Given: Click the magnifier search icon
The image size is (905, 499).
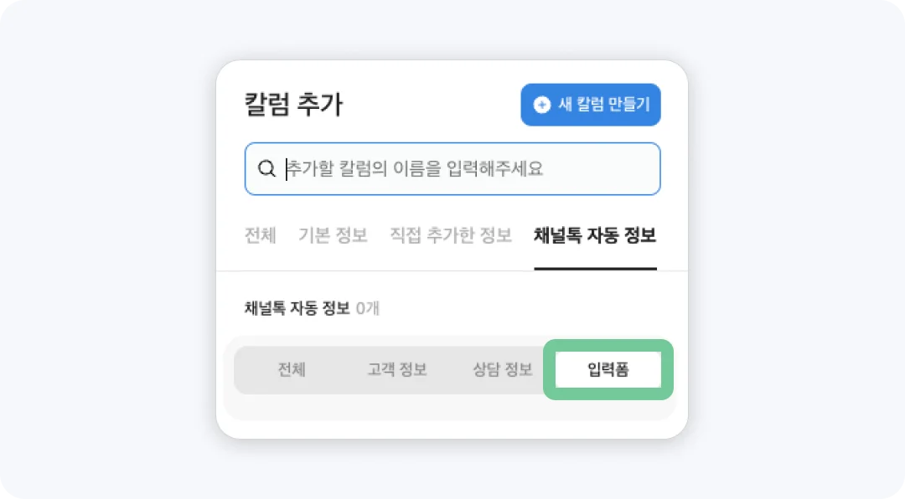Looking at the screenshot, I should coord(266,169).
